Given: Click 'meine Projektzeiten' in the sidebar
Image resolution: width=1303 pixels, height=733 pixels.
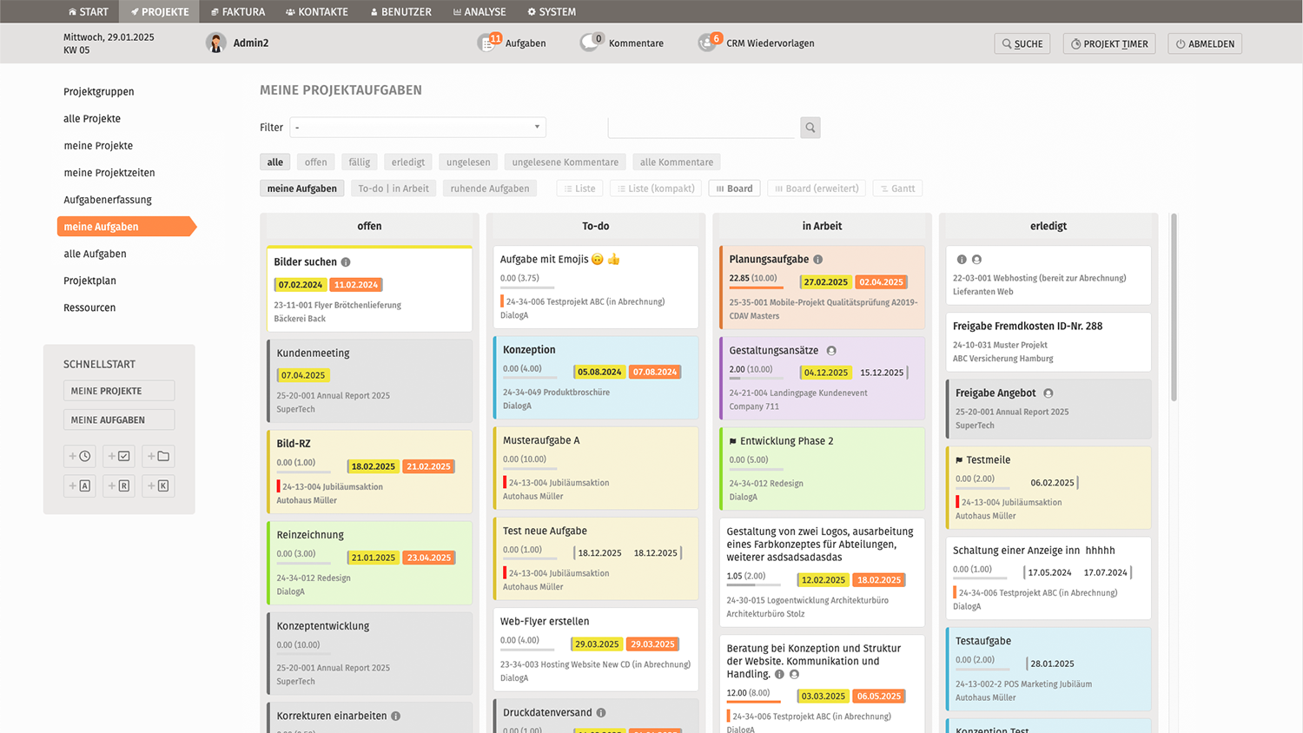Looking at the screenshot, I should (x=109, y=173).
